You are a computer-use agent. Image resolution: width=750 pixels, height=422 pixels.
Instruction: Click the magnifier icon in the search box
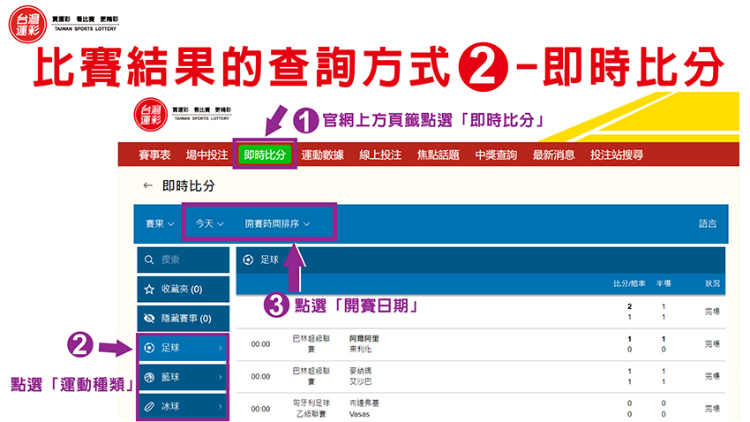pos(149,260)
